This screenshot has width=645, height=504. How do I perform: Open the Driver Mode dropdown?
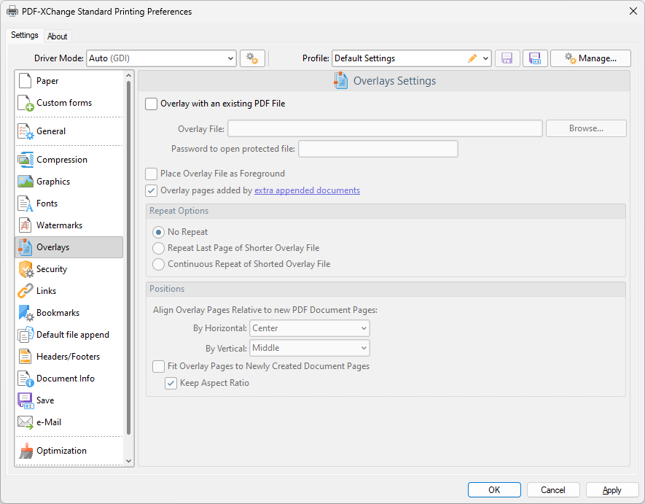pos(162,58)
